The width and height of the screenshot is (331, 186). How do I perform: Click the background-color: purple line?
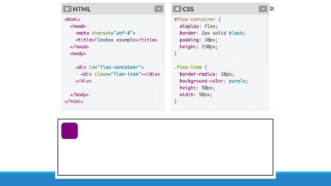click(213, 81)
